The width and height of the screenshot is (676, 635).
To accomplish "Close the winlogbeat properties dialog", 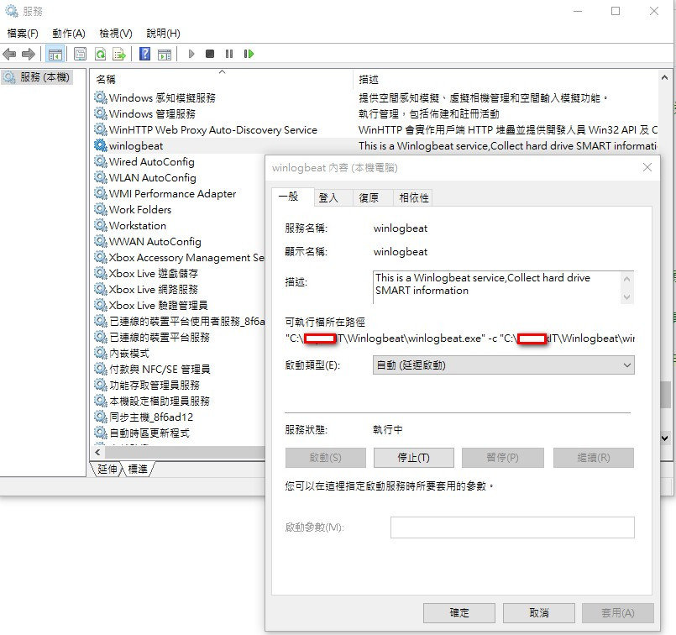I will (x=647, y=167).
